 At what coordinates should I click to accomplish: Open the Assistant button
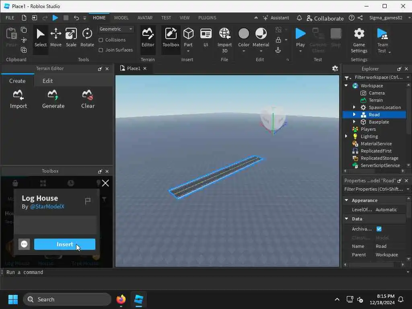click(276, 18)
